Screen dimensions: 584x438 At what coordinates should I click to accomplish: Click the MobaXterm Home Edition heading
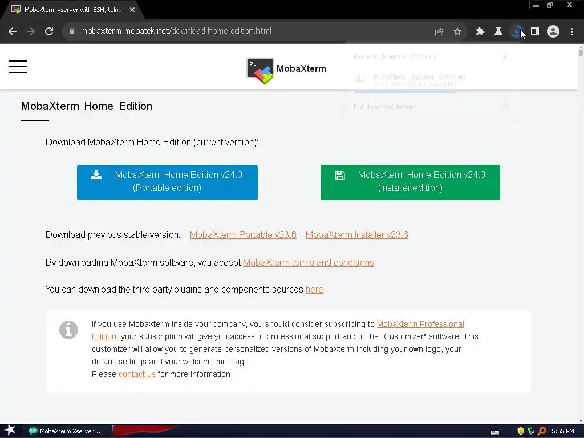[x=87, y=106]
